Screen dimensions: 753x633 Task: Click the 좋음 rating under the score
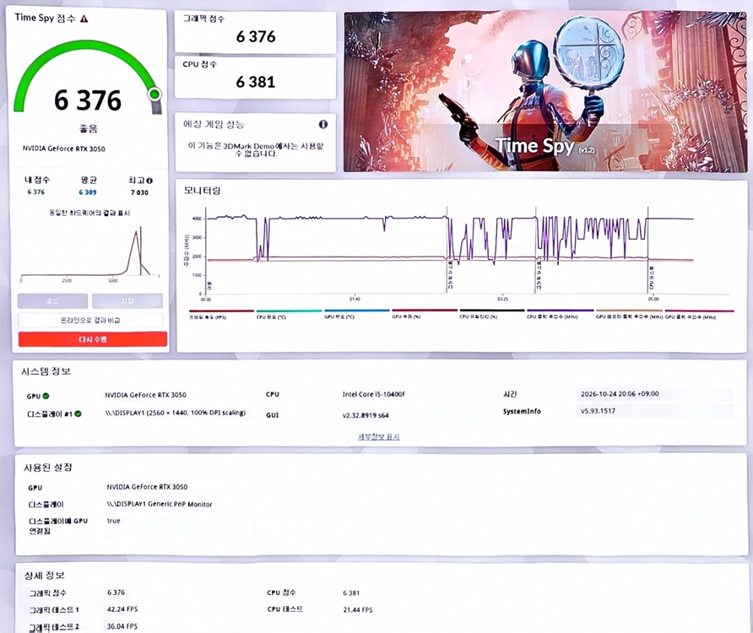89,129
